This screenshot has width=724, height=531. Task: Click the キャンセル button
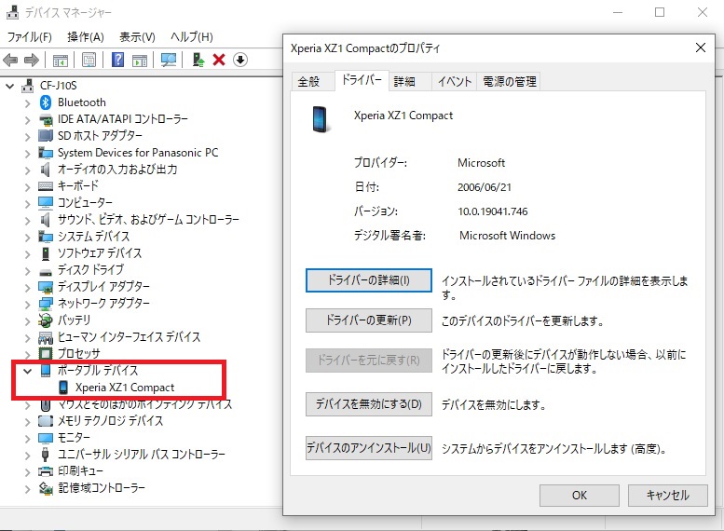pyautogui.click(x=668, y=496)
